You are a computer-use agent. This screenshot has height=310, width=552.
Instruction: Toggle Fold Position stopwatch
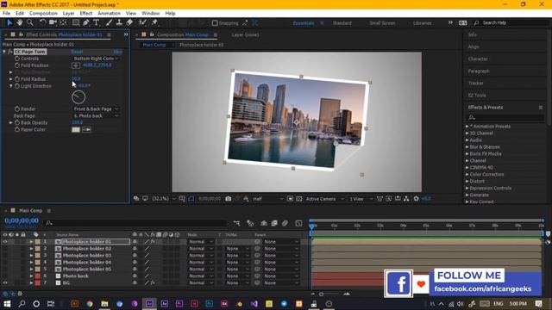[x=17, y=65]
